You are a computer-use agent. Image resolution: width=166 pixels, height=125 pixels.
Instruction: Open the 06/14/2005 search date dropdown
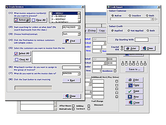click(x=79, y=27)
